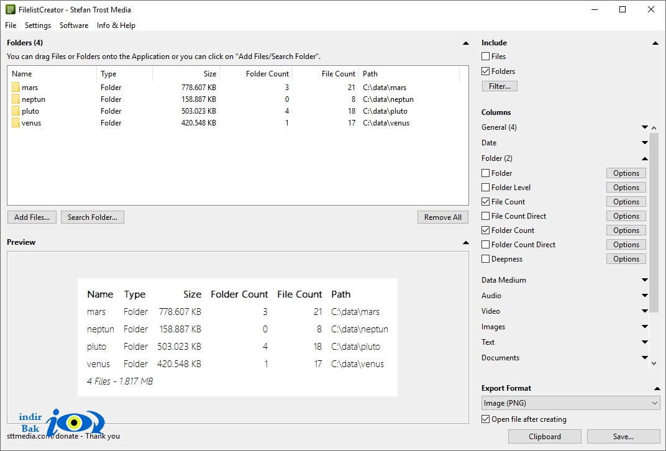Image resolution: width=666 pixels, height=451 pixels.
Task: Click the Save... button
Action: (x=623, y=437)
